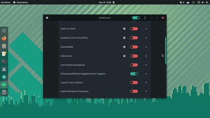Disable KStatusNotifierItem/AppIndicator Support

click(134, 74)
